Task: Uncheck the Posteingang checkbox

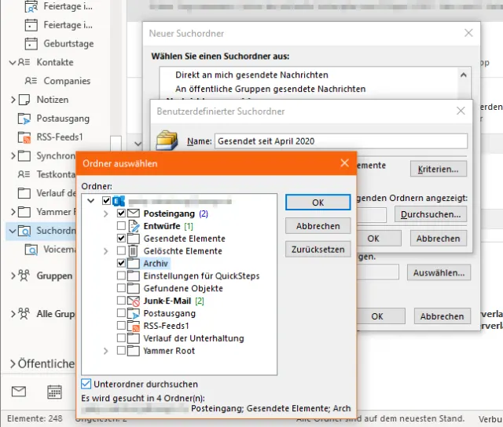Action: tap(121, 213)
